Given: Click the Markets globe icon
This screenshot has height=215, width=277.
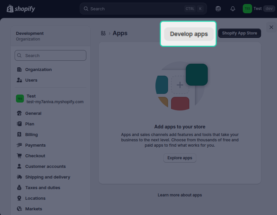Looking at the screenshot, I should pyautogui.click(x=19, y=209).
